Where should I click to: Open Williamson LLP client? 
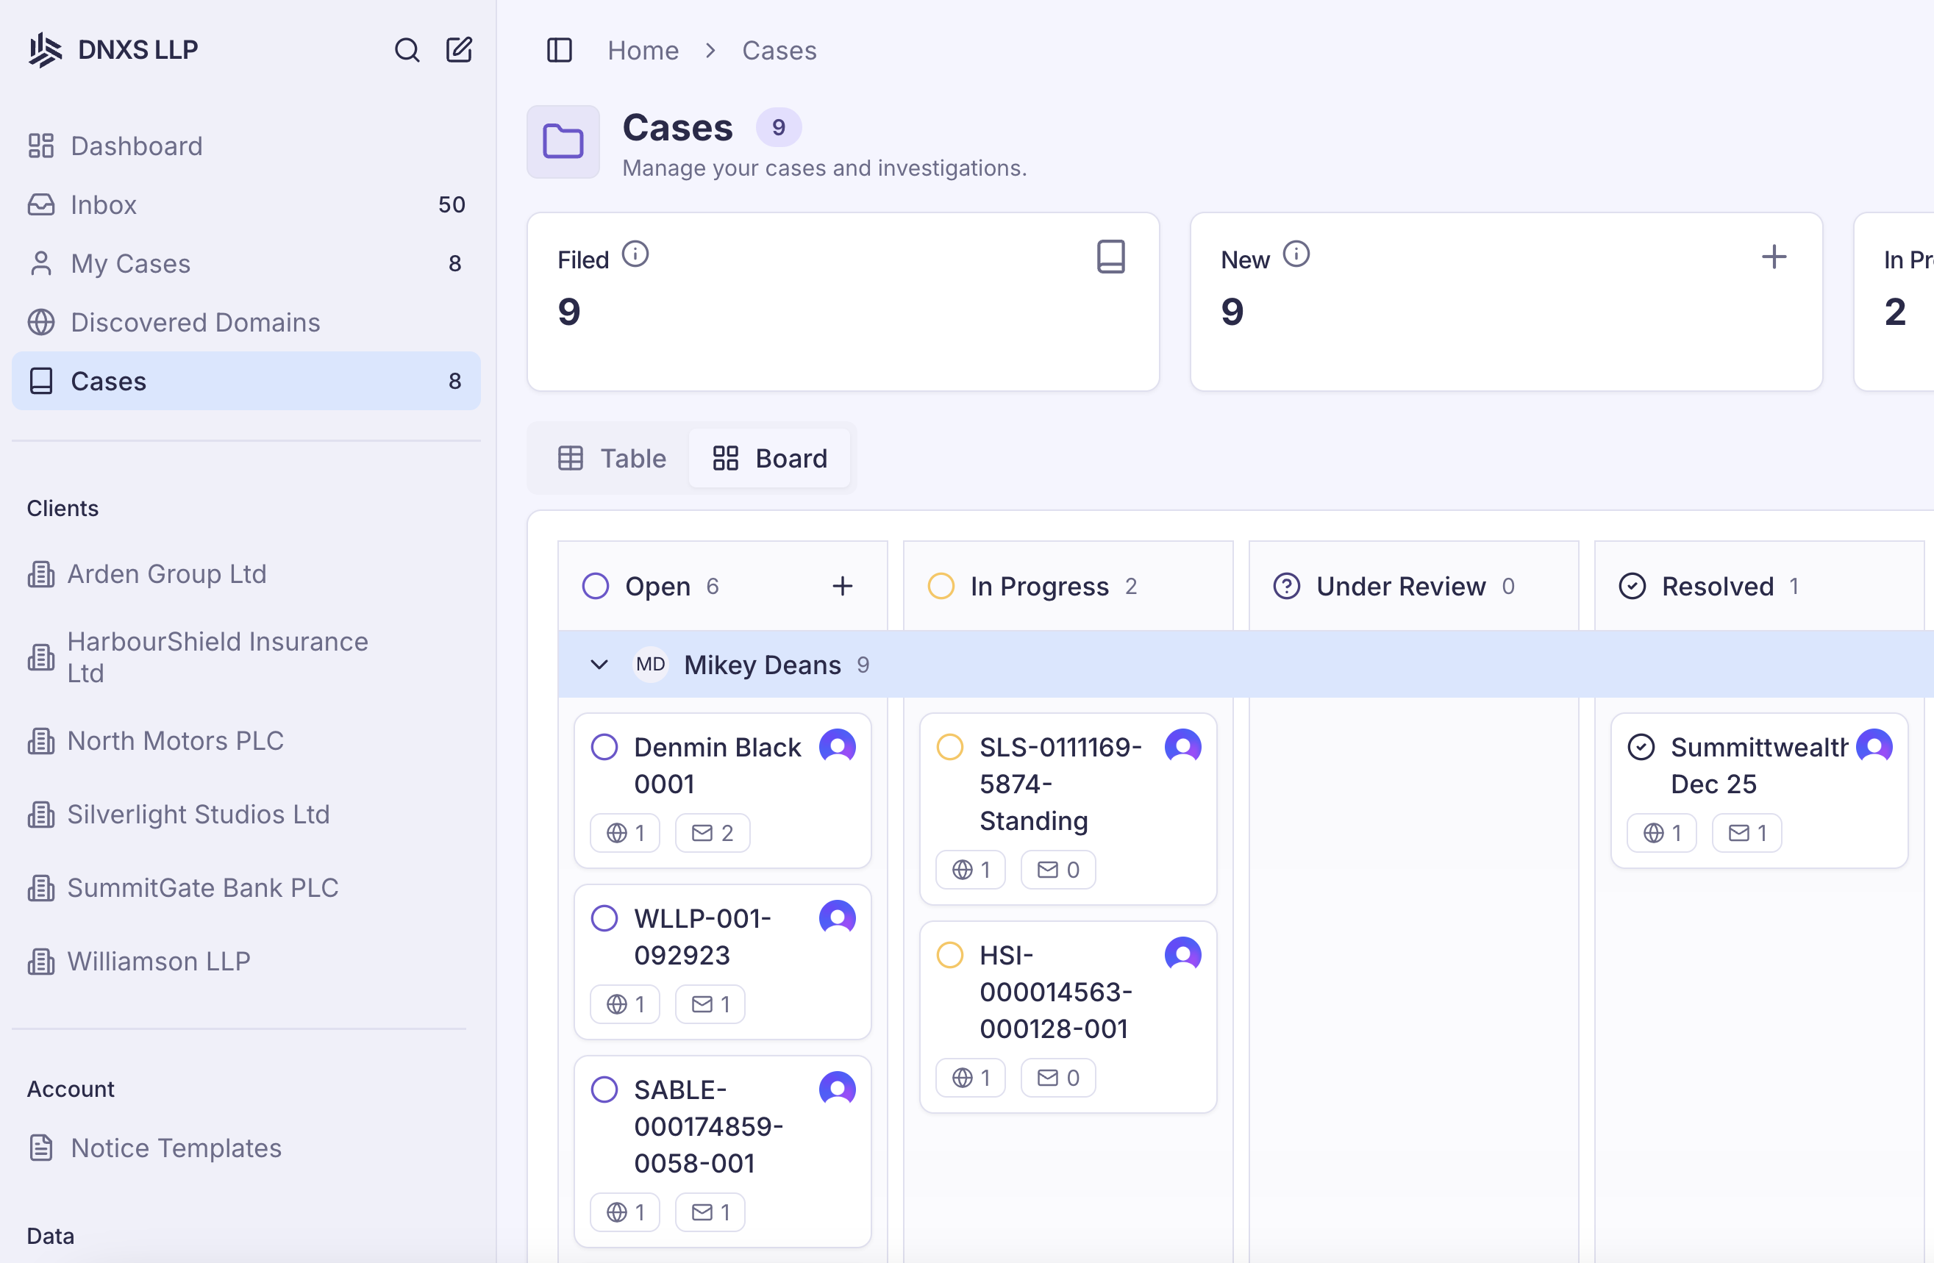pyautogui.click(x=158, y=961)
